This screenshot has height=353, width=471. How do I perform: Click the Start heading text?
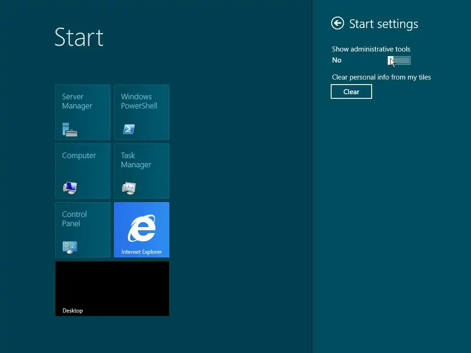point(79,37)
